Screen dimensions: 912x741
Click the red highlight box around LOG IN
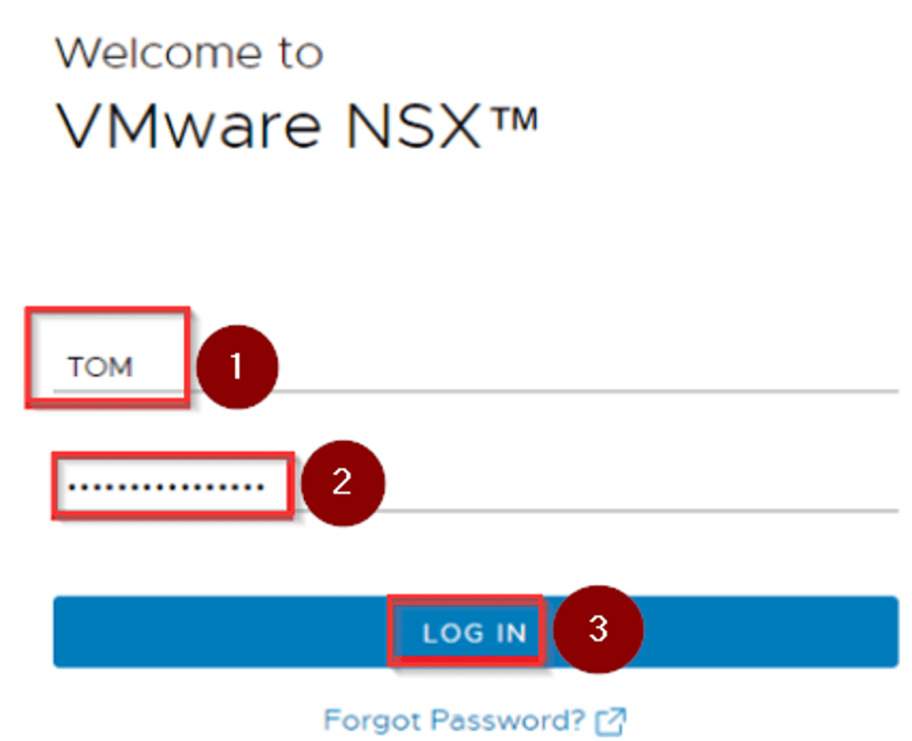click(465, 599)
